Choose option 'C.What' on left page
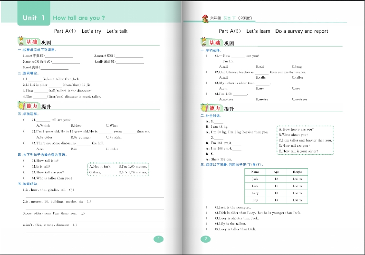Screen dimensions: 365x255 [x=112, y=126]
